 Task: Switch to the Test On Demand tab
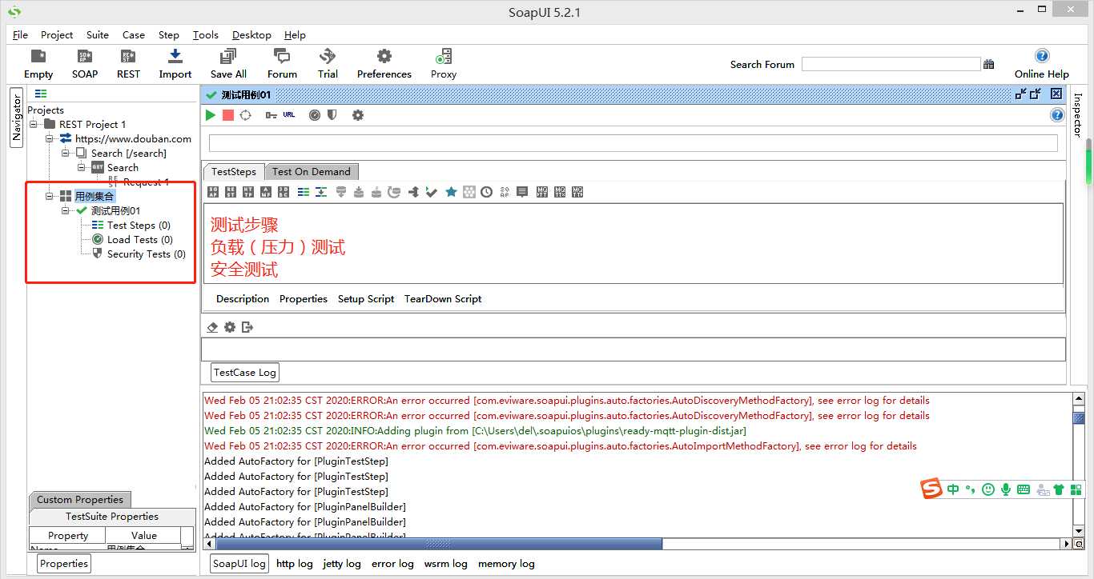point(312,172)
